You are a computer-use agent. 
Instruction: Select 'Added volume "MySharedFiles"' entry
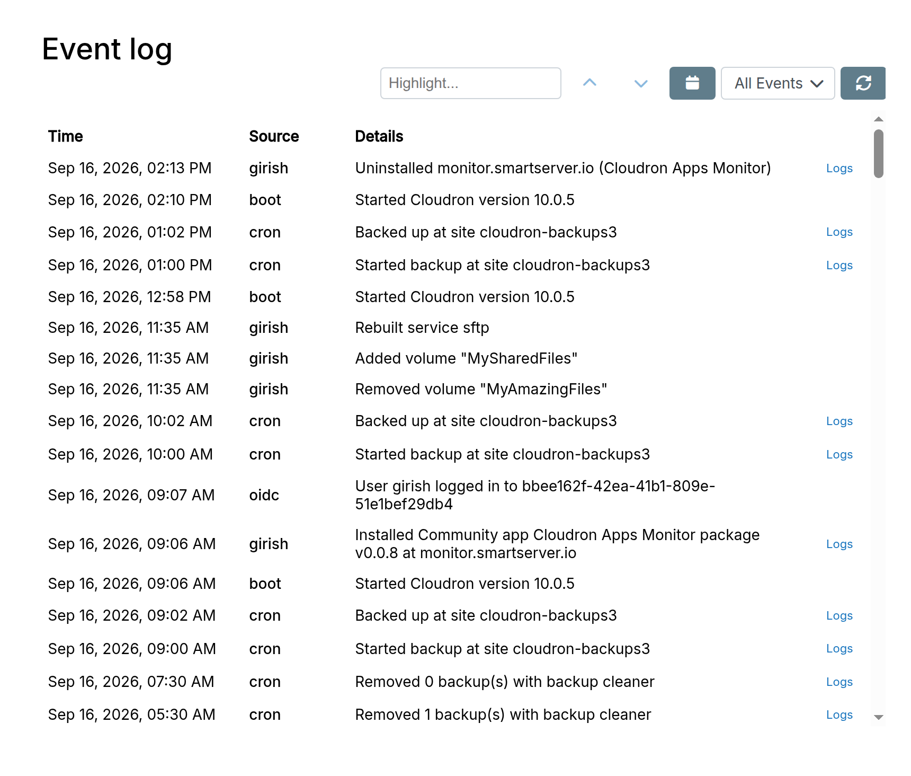tap(466, 358)
